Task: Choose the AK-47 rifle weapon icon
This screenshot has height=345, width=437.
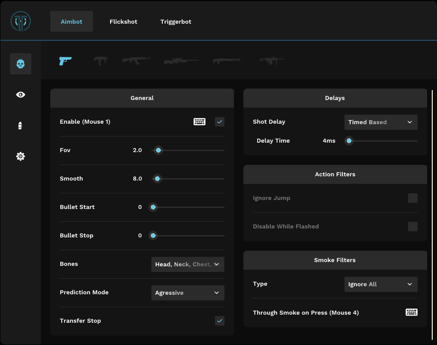Action: tap(136, 60)
